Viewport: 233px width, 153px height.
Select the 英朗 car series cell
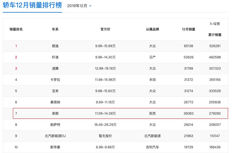[x=55, y=114]
